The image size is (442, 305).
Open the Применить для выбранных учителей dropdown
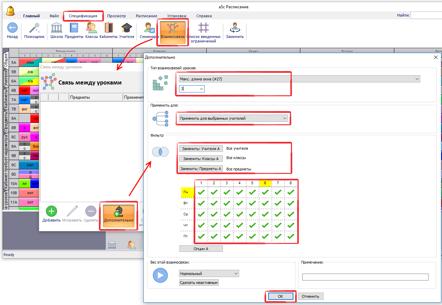click(233, 118)
